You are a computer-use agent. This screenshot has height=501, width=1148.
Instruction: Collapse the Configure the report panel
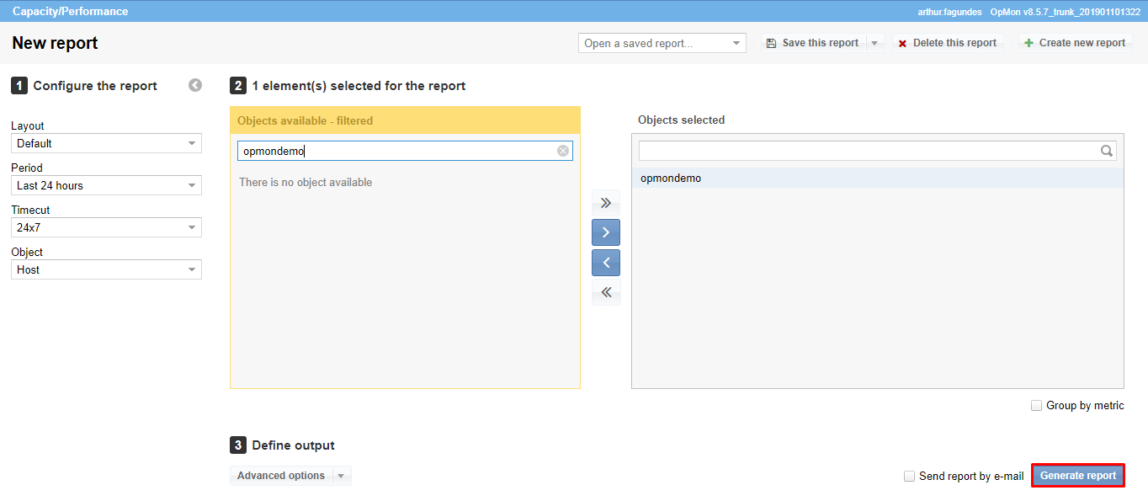coord(195,85)
